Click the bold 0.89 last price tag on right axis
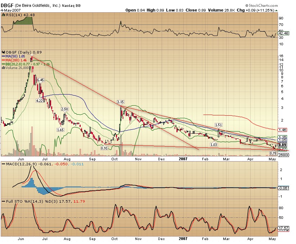 (282, 145)
